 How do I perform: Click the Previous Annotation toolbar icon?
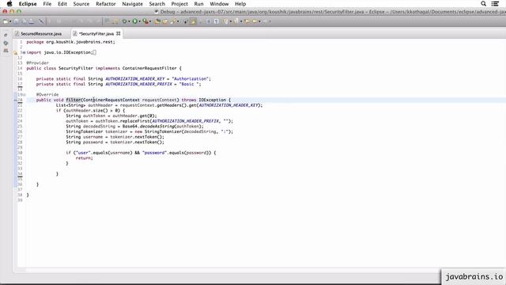[236, 21]
